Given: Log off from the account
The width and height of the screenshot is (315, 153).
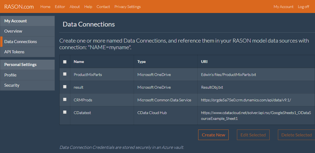Looking at the screenshot, I should [x=303, y=7].
